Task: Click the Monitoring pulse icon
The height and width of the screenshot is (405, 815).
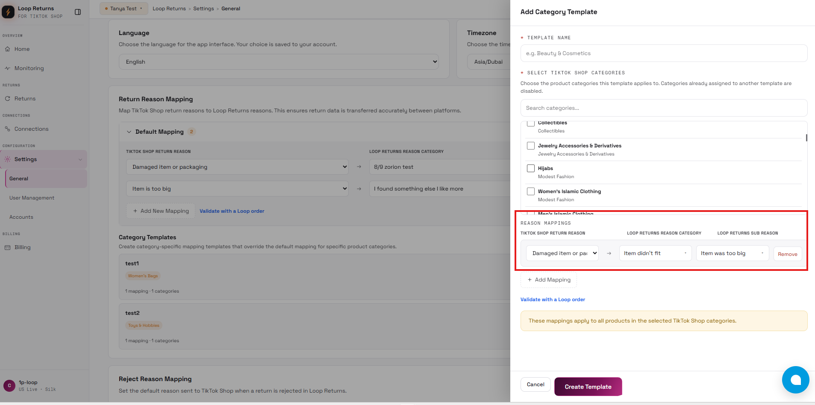Action: pyautogui.click(x=8, y=68)
